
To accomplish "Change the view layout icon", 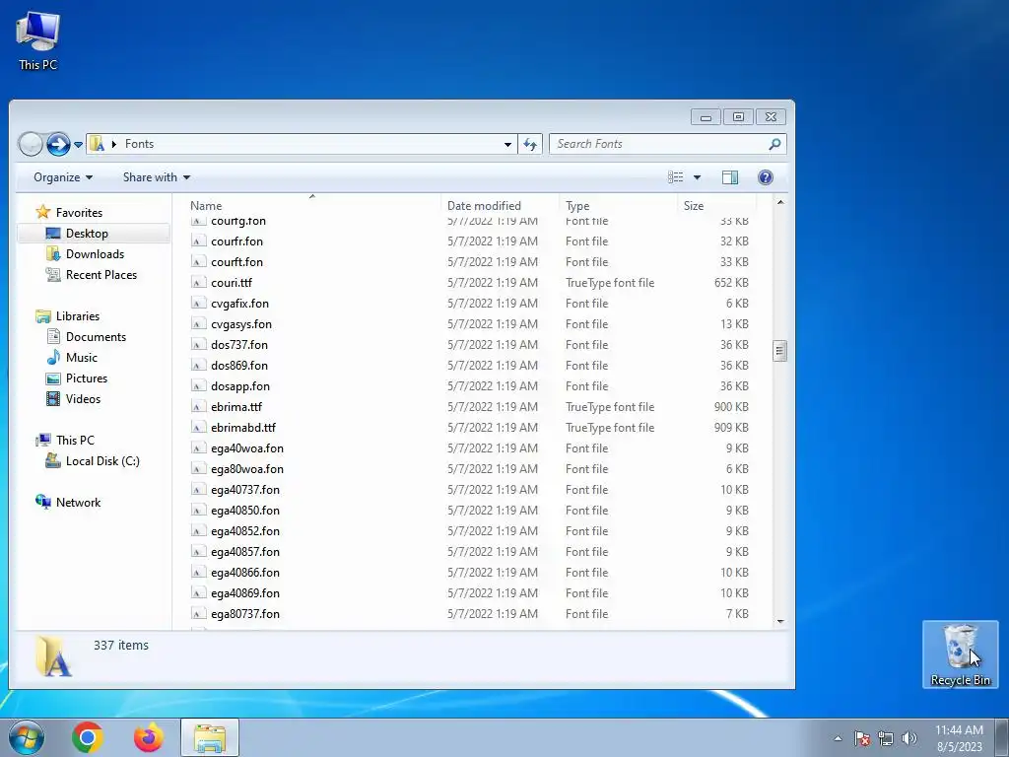I will [676, 177].
